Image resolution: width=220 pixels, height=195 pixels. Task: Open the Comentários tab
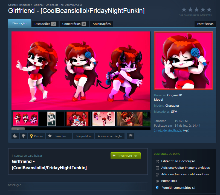point(74,24)
